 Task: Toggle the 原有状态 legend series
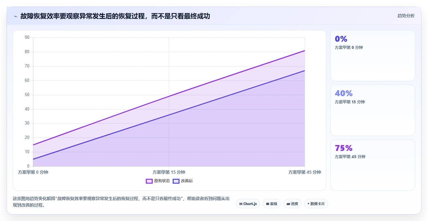coord(158,181)
